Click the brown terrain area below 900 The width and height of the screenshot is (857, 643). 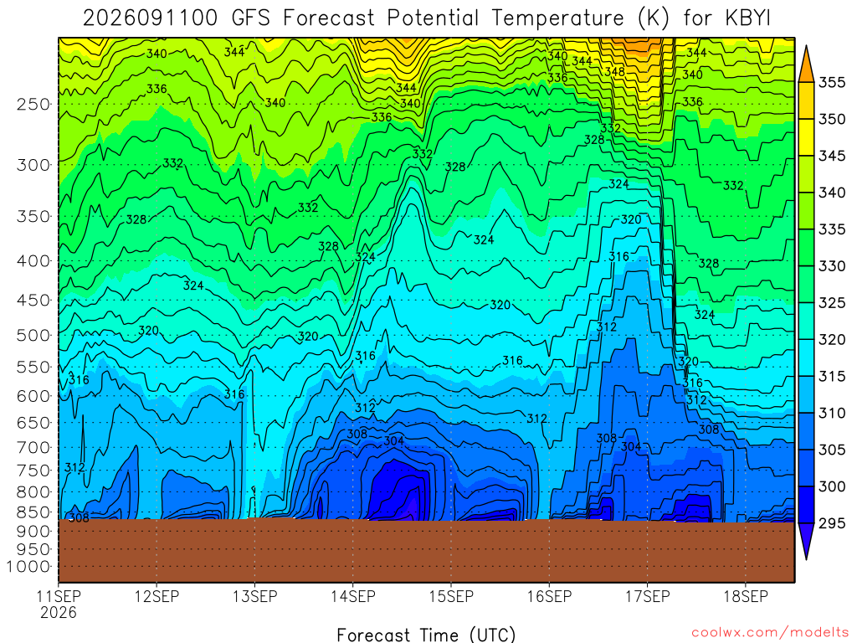pos(426,551)
